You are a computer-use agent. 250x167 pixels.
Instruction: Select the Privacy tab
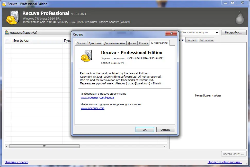pyautogui.click(x=143, y=43)
